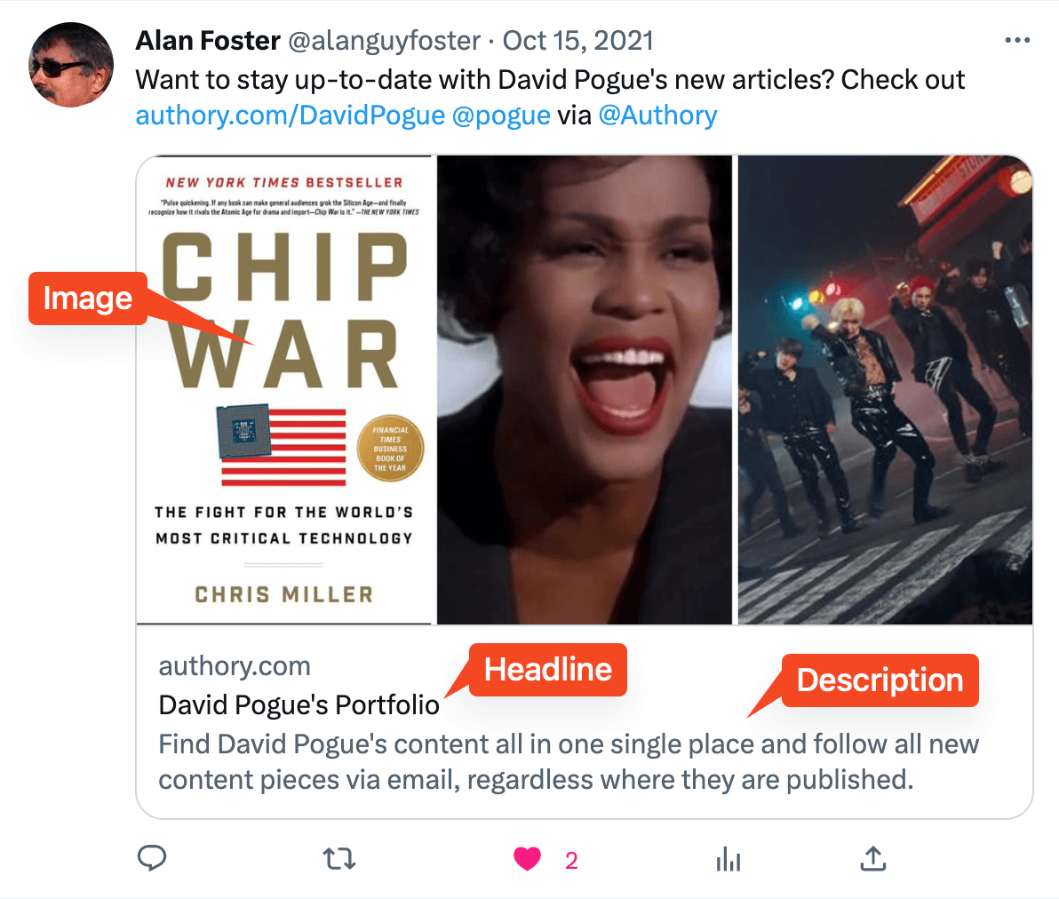The image size is (1059, 899).
Task: Open the dancing group street image
Action: (885, 390)
